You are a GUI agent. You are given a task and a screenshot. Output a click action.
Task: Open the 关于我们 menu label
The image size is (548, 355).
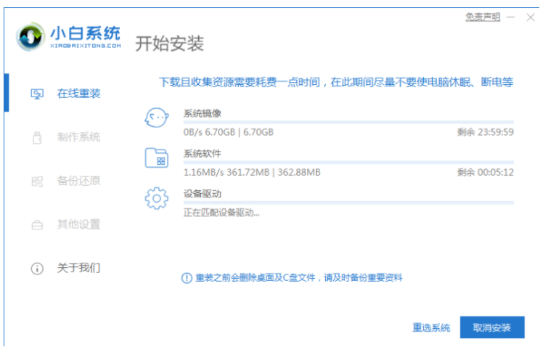click(x=78, y=268)
